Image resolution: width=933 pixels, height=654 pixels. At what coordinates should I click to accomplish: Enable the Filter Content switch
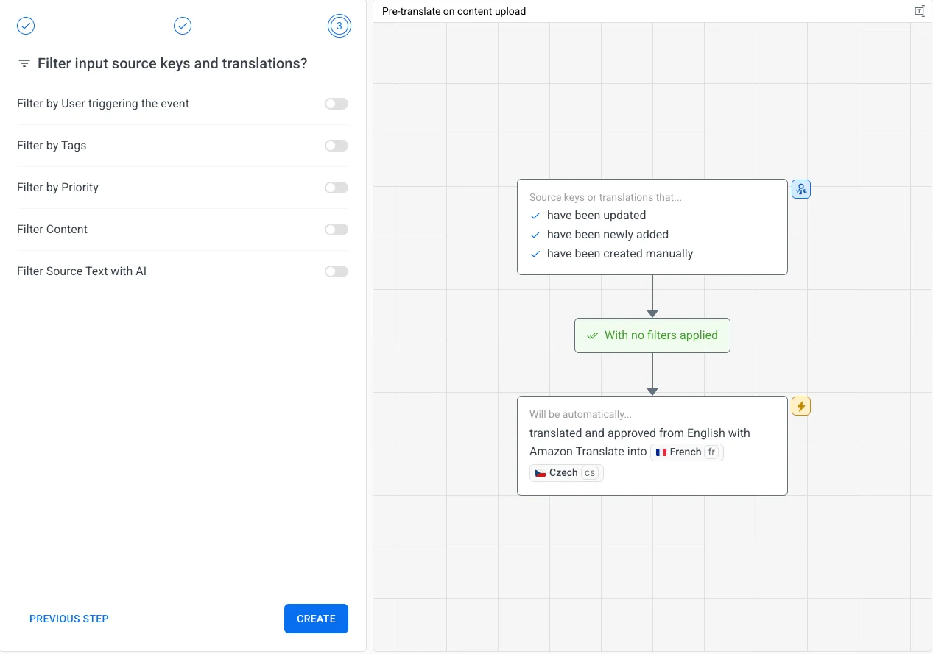[x=337, y=230]
